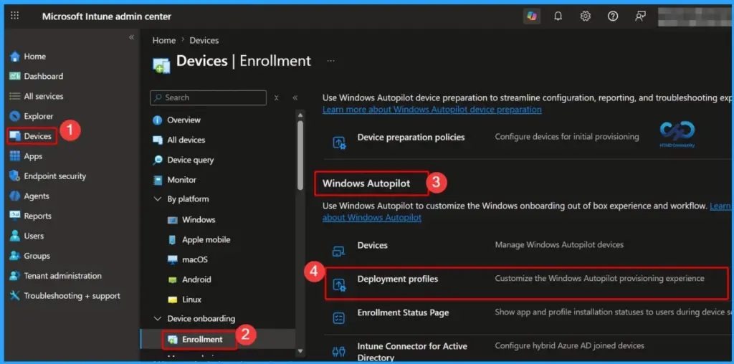The image size is (734, 364).
Task: Click the submenu scrollbar up arrow
Action: coord(300,114)
